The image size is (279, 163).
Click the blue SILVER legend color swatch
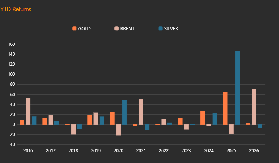(x=160, y=28)
